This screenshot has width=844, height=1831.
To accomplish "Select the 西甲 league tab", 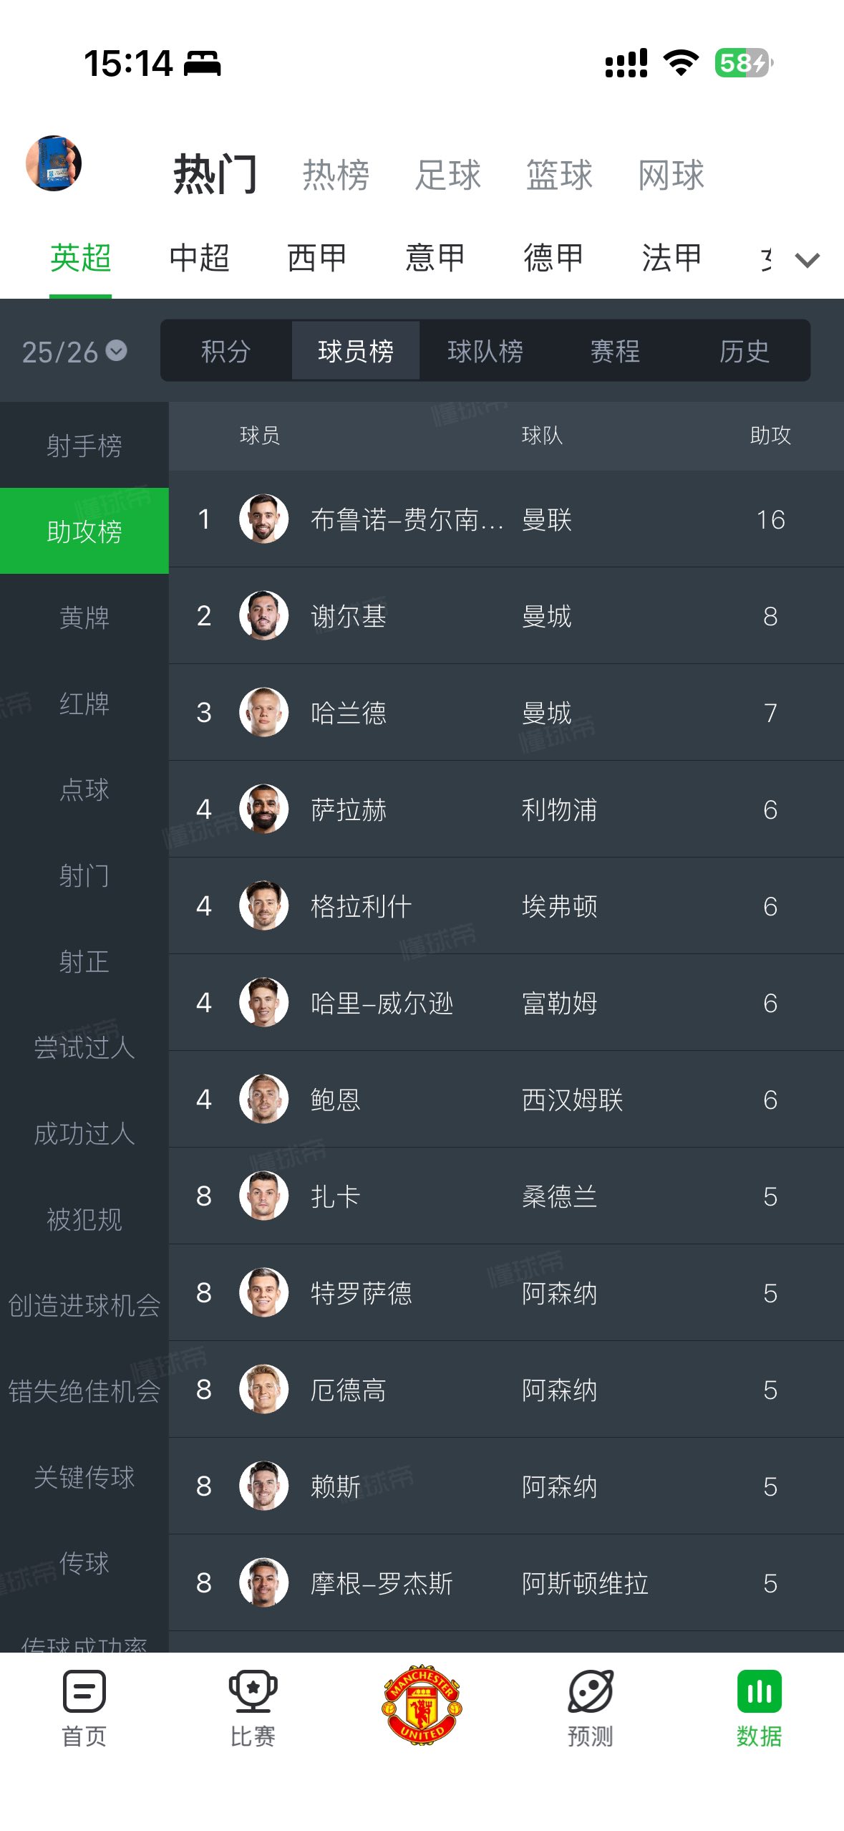I will [x=316, y=258].
